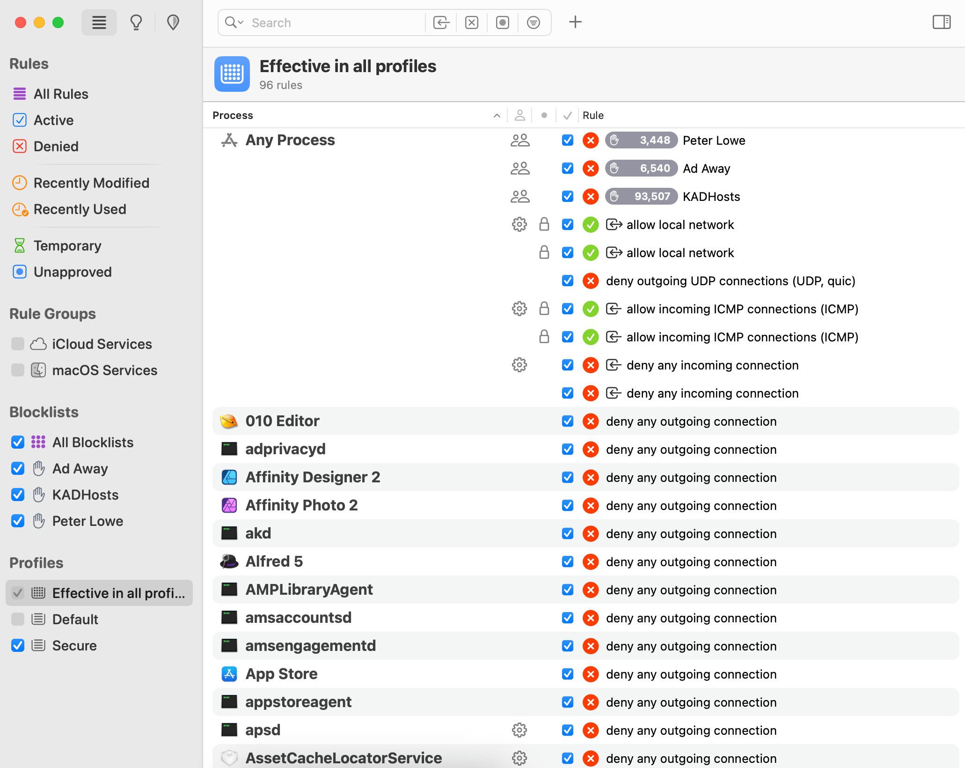This screenshot has height=768, width=965.
Task: Click the Affinity Photo 2 app icon
Action: click(229, 506)
